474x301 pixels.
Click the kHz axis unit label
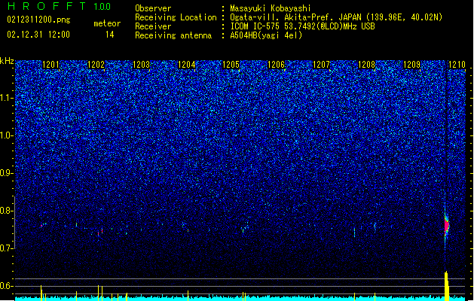[7, 61]
